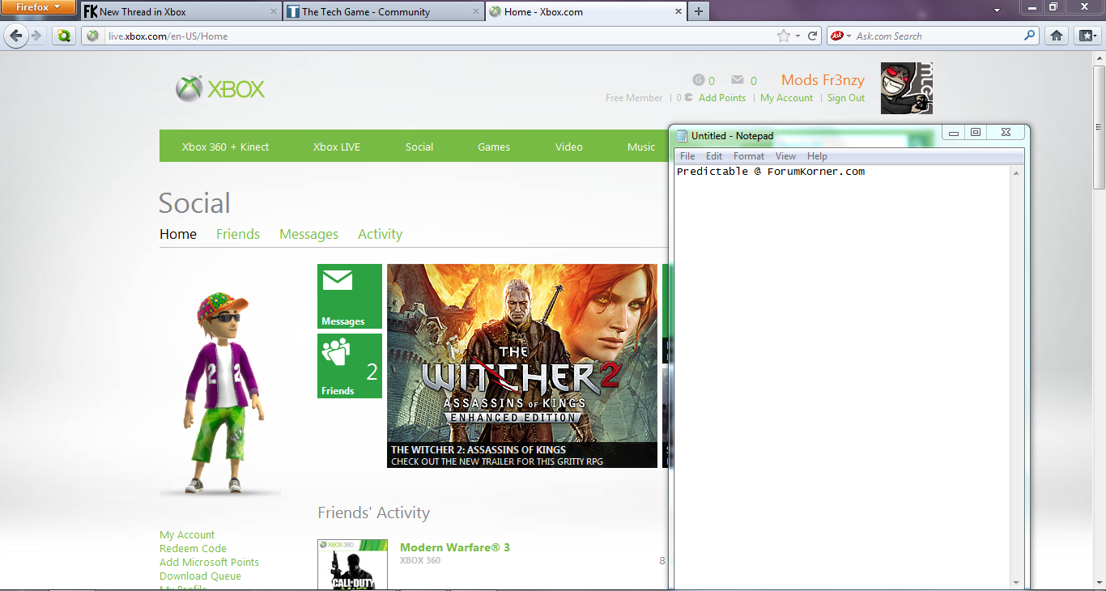The height and width of the screenshot is (591, 1106).
Task: Open the Firefox application menu
Action: [39, 7]
